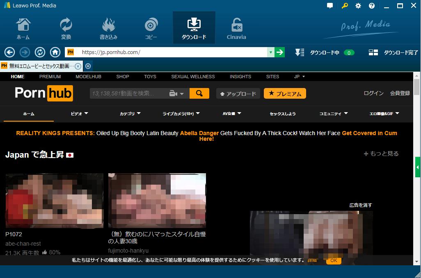Screen dimensions: 421x278
Task: Click the プレミアム button
Action: point(285,93)
